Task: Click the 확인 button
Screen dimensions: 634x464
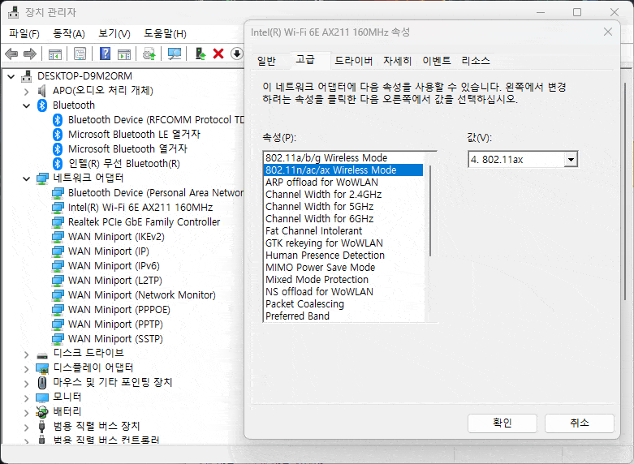Action: tap(502, 423)
